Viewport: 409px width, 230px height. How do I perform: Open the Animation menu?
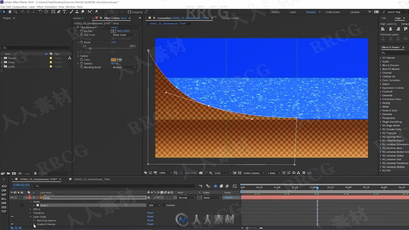[51, 7]
